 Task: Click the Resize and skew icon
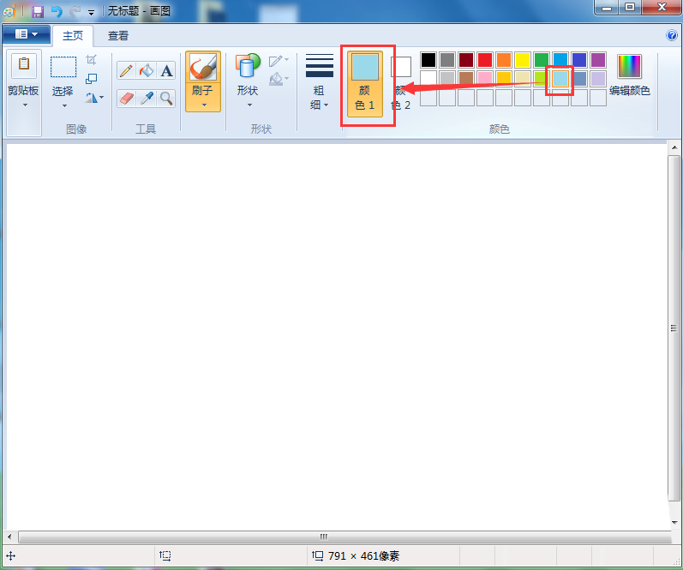pyautogui.click(x=91, y=79)
